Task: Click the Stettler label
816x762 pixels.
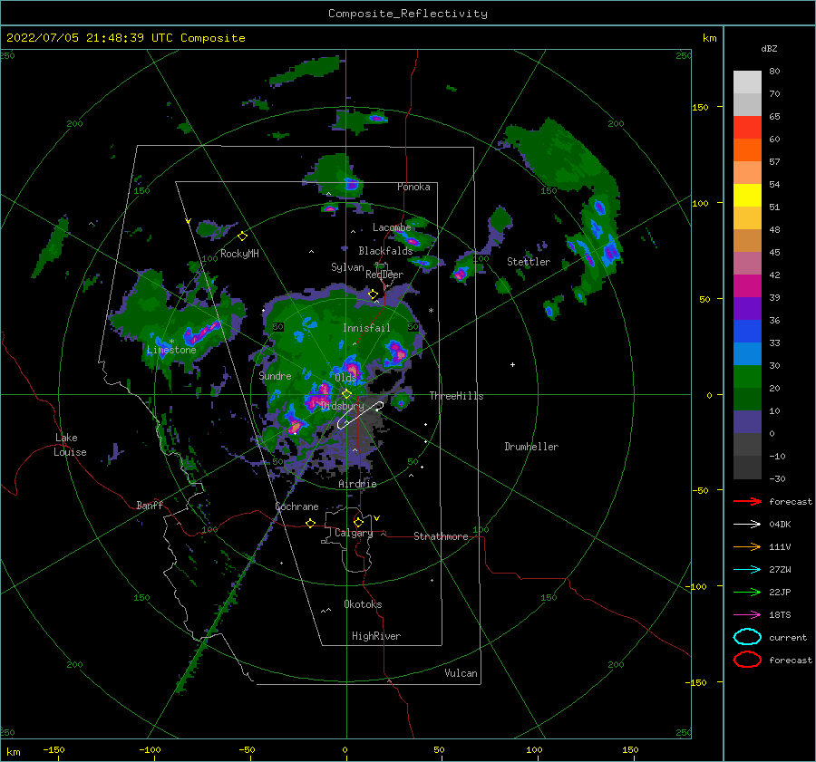Action: tap(529, 262)
